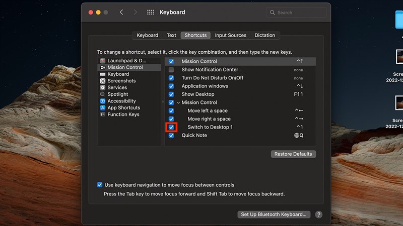Collapse the Mission Control disclosure group
This screenshot has height=226, width=403.
point(178,102)
